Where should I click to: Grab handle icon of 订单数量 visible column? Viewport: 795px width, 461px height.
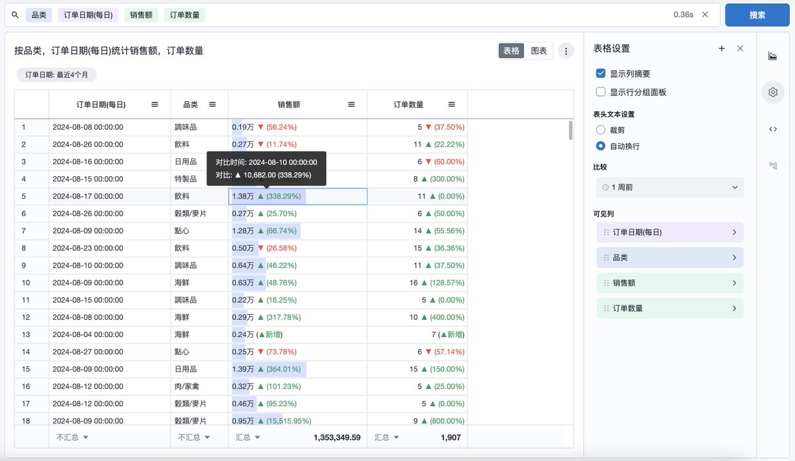click(606, 308)
